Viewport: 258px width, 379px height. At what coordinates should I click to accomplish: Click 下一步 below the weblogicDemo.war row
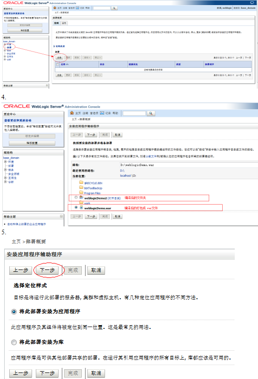91,217
